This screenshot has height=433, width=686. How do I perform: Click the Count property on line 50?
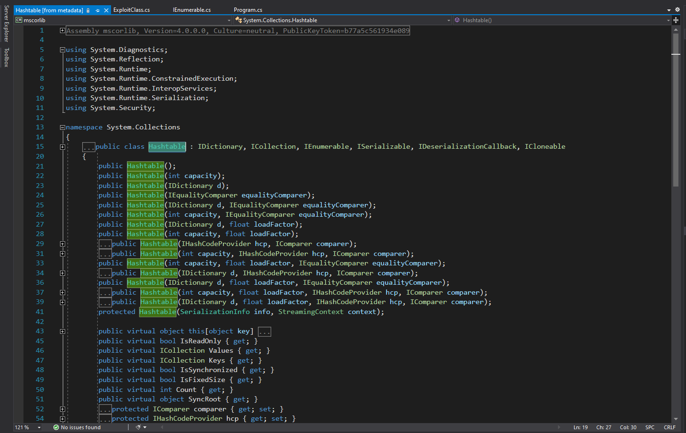click(186, 390)
